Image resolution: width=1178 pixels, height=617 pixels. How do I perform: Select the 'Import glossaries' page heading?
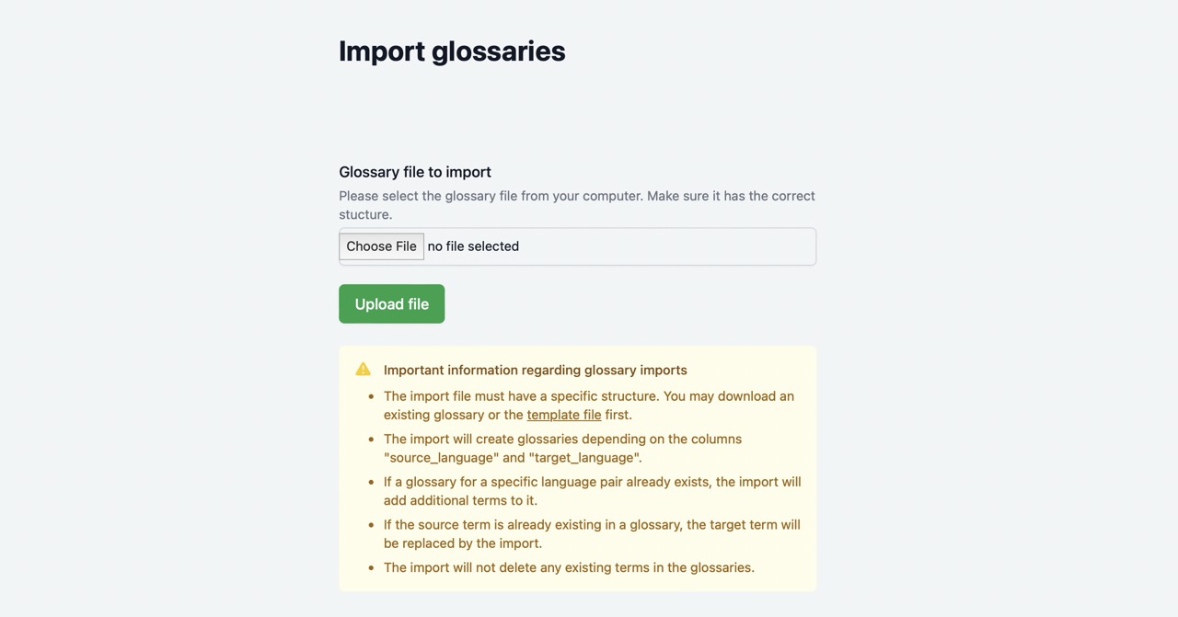452,51
